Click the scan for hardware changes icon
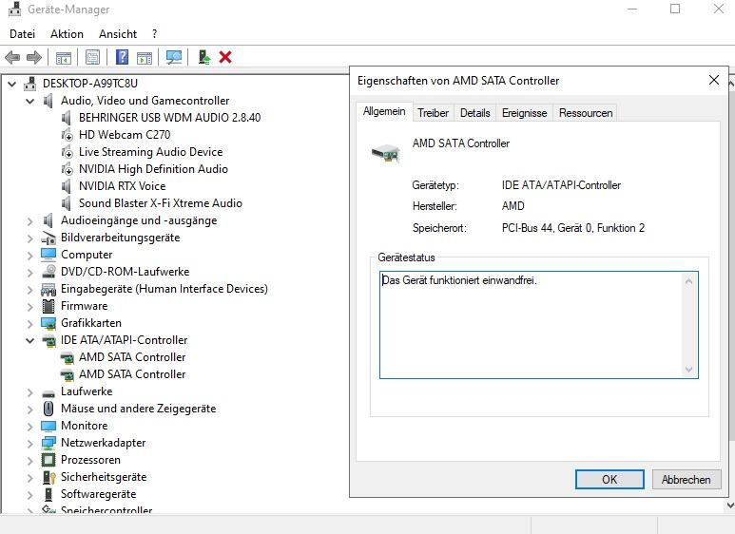Image resolution: width=735 pixels, height=534 pixels. click(174, 57)
